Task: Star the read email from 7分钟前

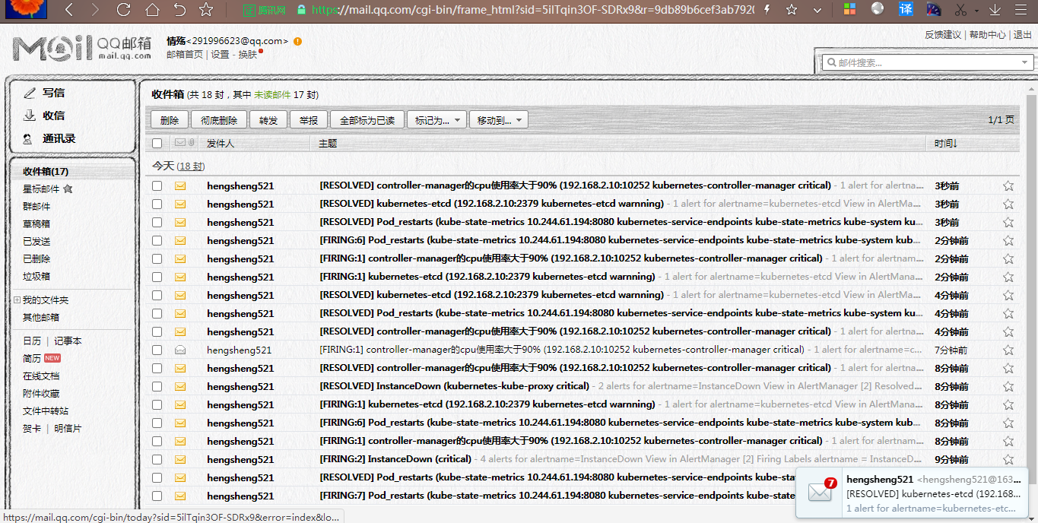Action: (1008, 350)
